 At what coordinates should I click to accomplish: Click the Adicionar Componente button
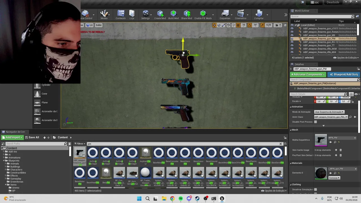pyautogui.click(x=308, y=74)
